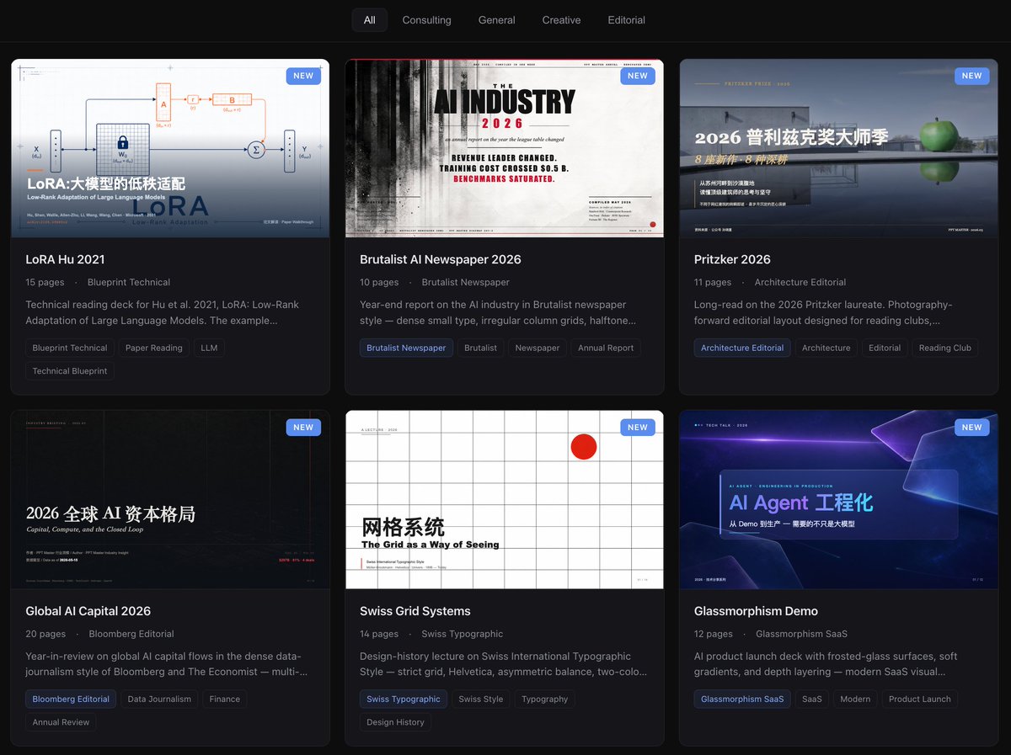Select the Technical Blueprint tag
1011x755 pixels.
70,371
